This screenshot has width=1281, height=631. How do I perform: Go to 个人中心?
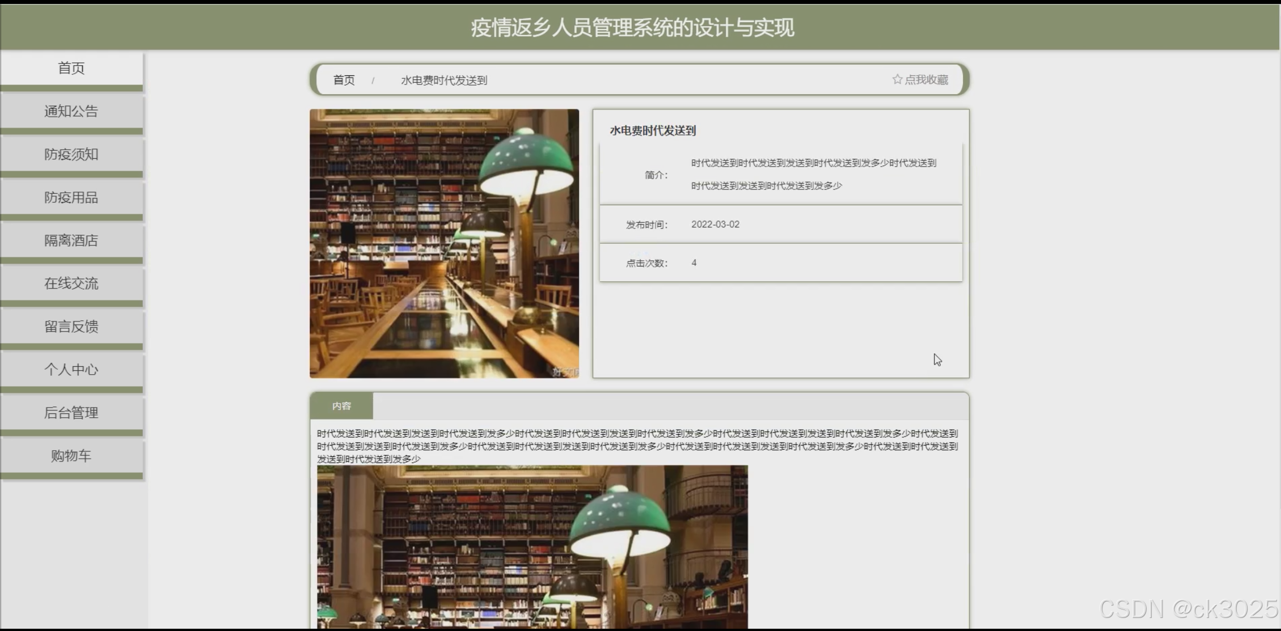click(71, 370)
